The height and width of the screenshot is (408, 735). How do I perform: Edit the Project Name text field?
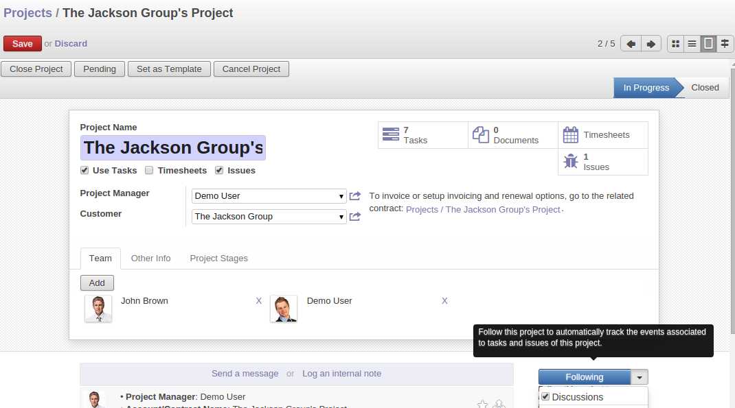(173, 148)
